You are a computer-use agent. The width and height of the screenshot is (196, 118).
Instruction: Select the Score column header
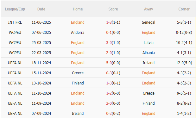113,9
